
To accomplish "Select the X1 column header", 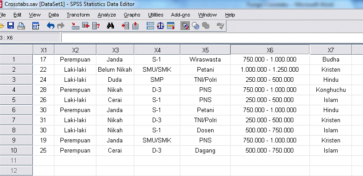I will 43,50.
